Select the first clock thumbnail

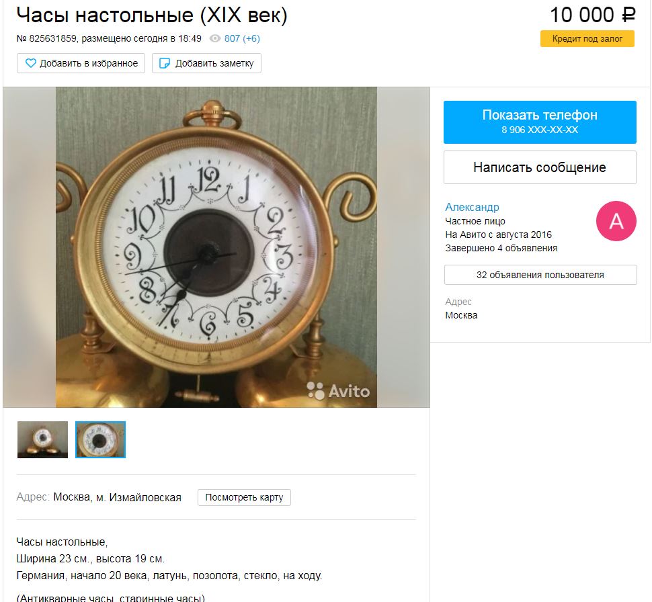coord(42,439)
